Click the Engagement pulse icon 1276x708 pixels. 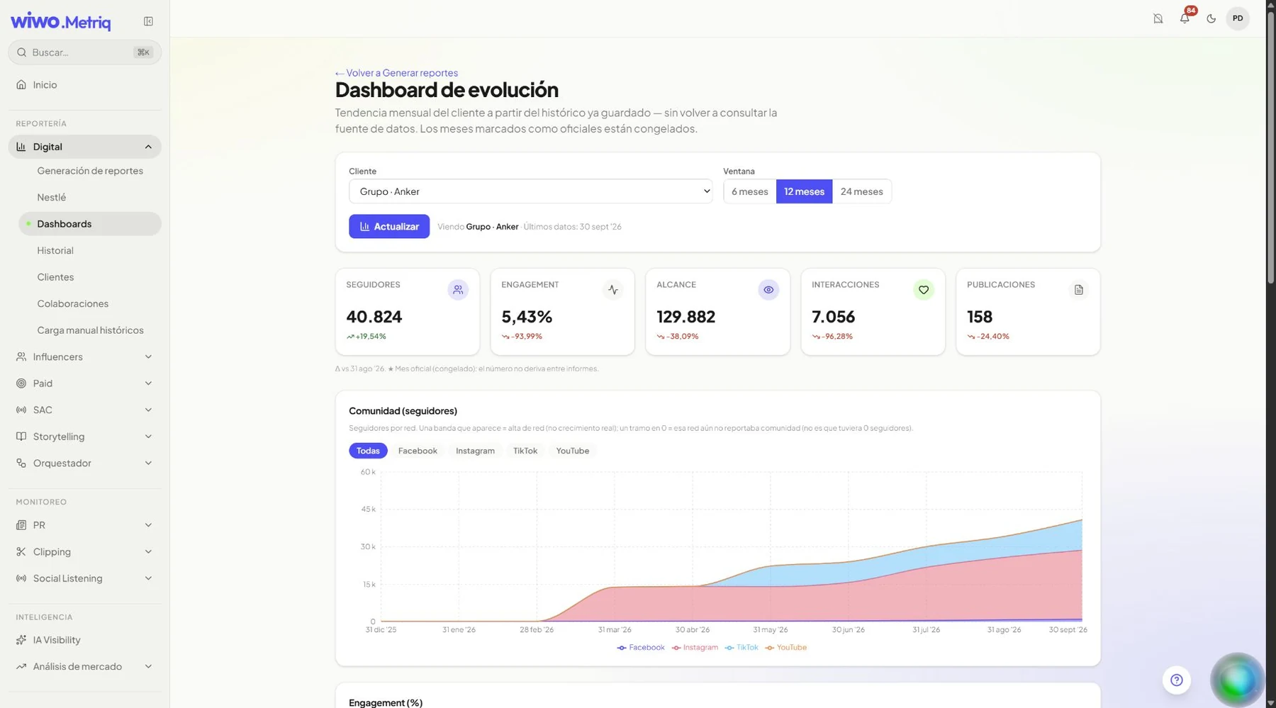click(613, 290)
